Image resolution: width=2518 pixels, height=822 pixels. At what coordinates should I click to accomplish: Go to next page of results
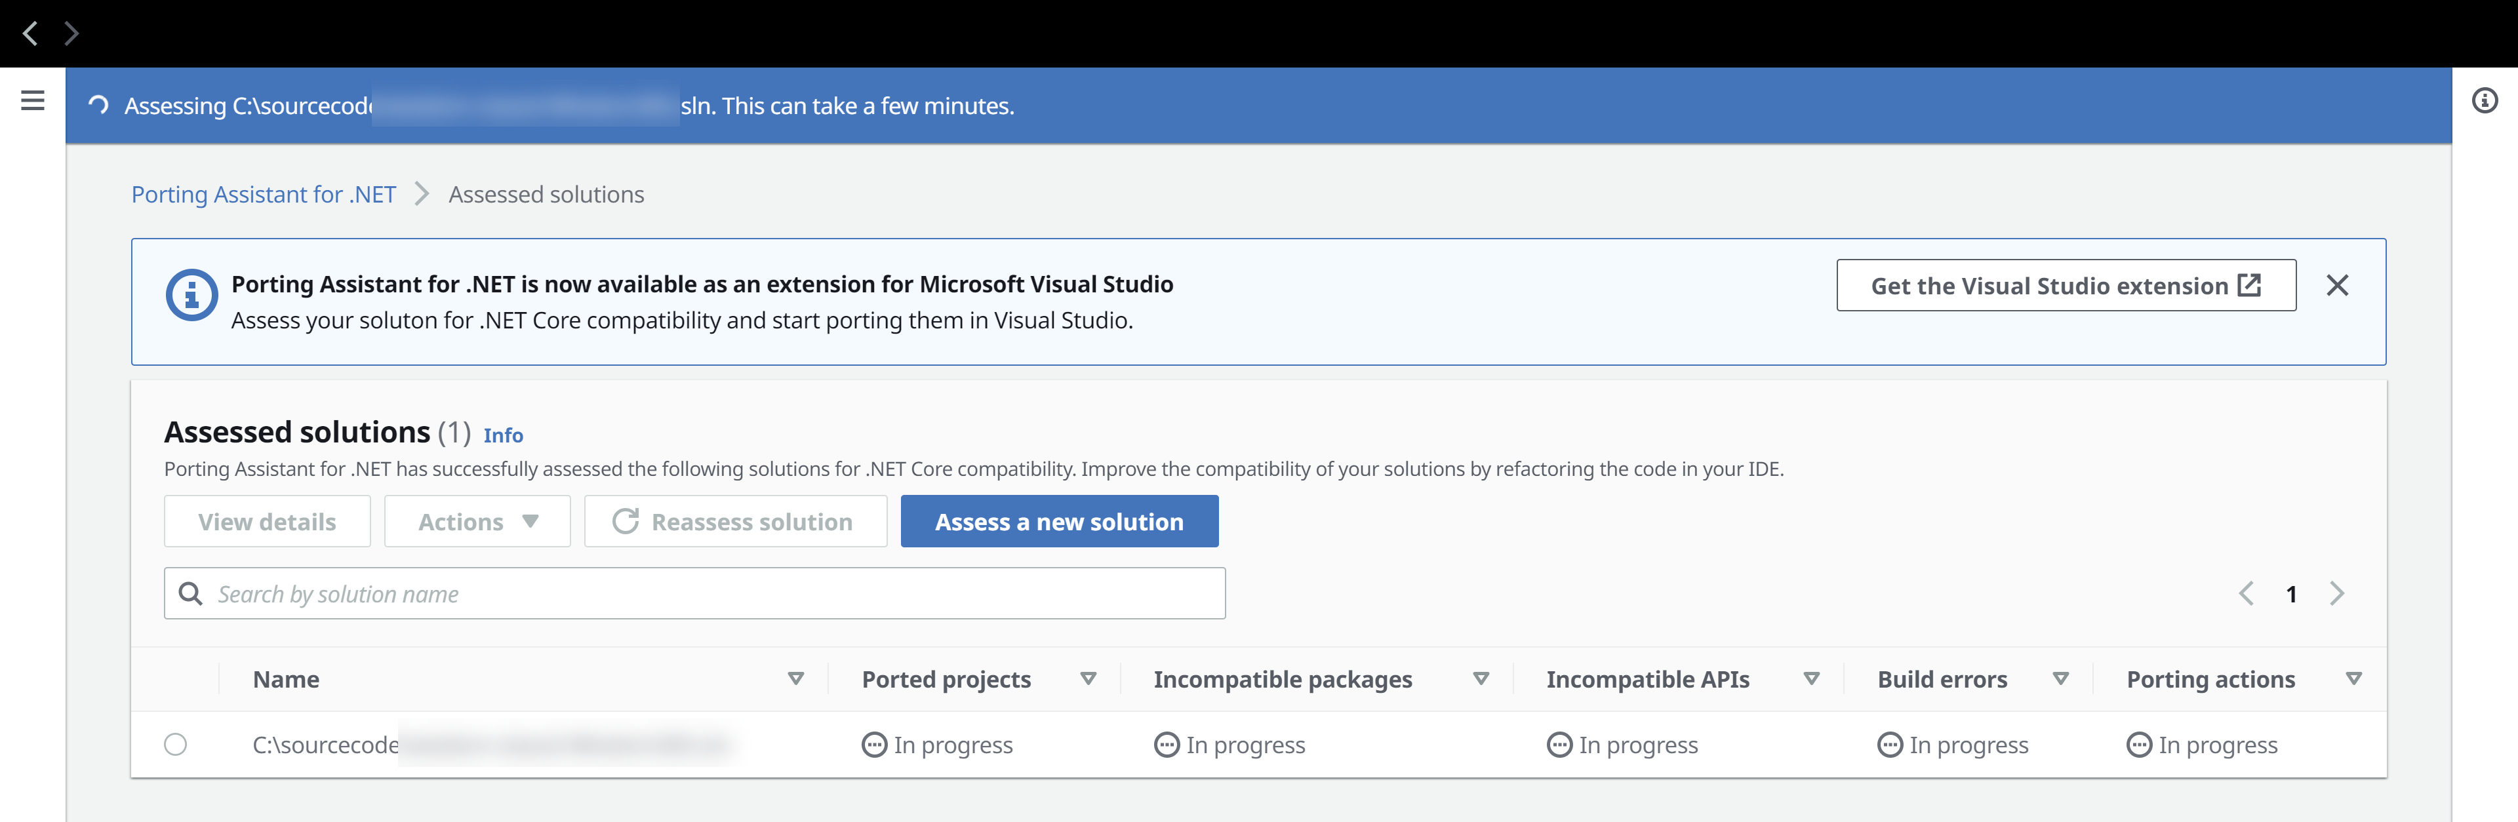tap(2336, 595)
